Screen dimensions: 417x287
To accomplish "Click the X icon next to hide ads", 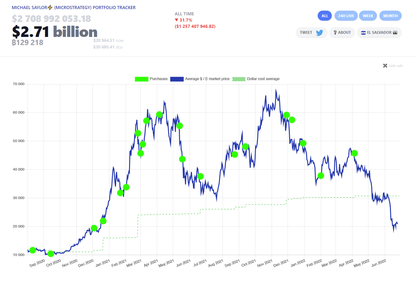I will click(x=385, y=66).
